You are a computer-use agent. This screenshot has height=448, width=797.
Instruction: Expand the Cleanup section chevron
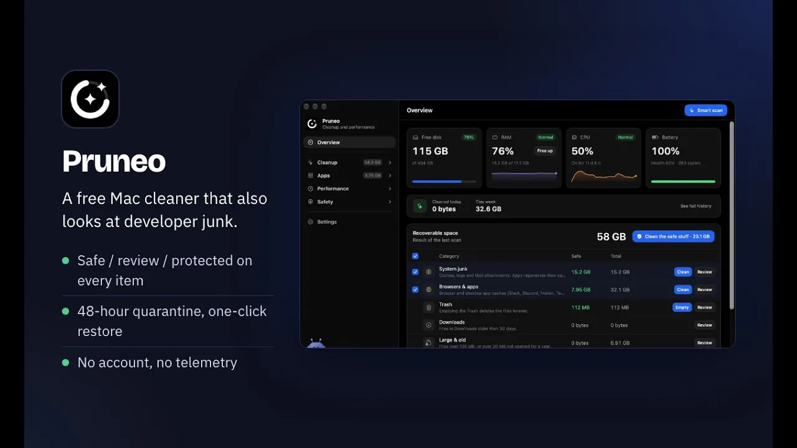[x=390, y=162]
